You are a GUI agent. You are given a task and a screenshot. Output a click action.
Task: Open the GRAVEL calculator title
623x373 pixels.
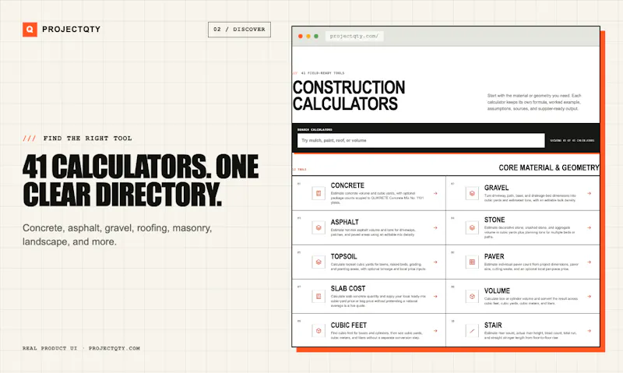496,188
